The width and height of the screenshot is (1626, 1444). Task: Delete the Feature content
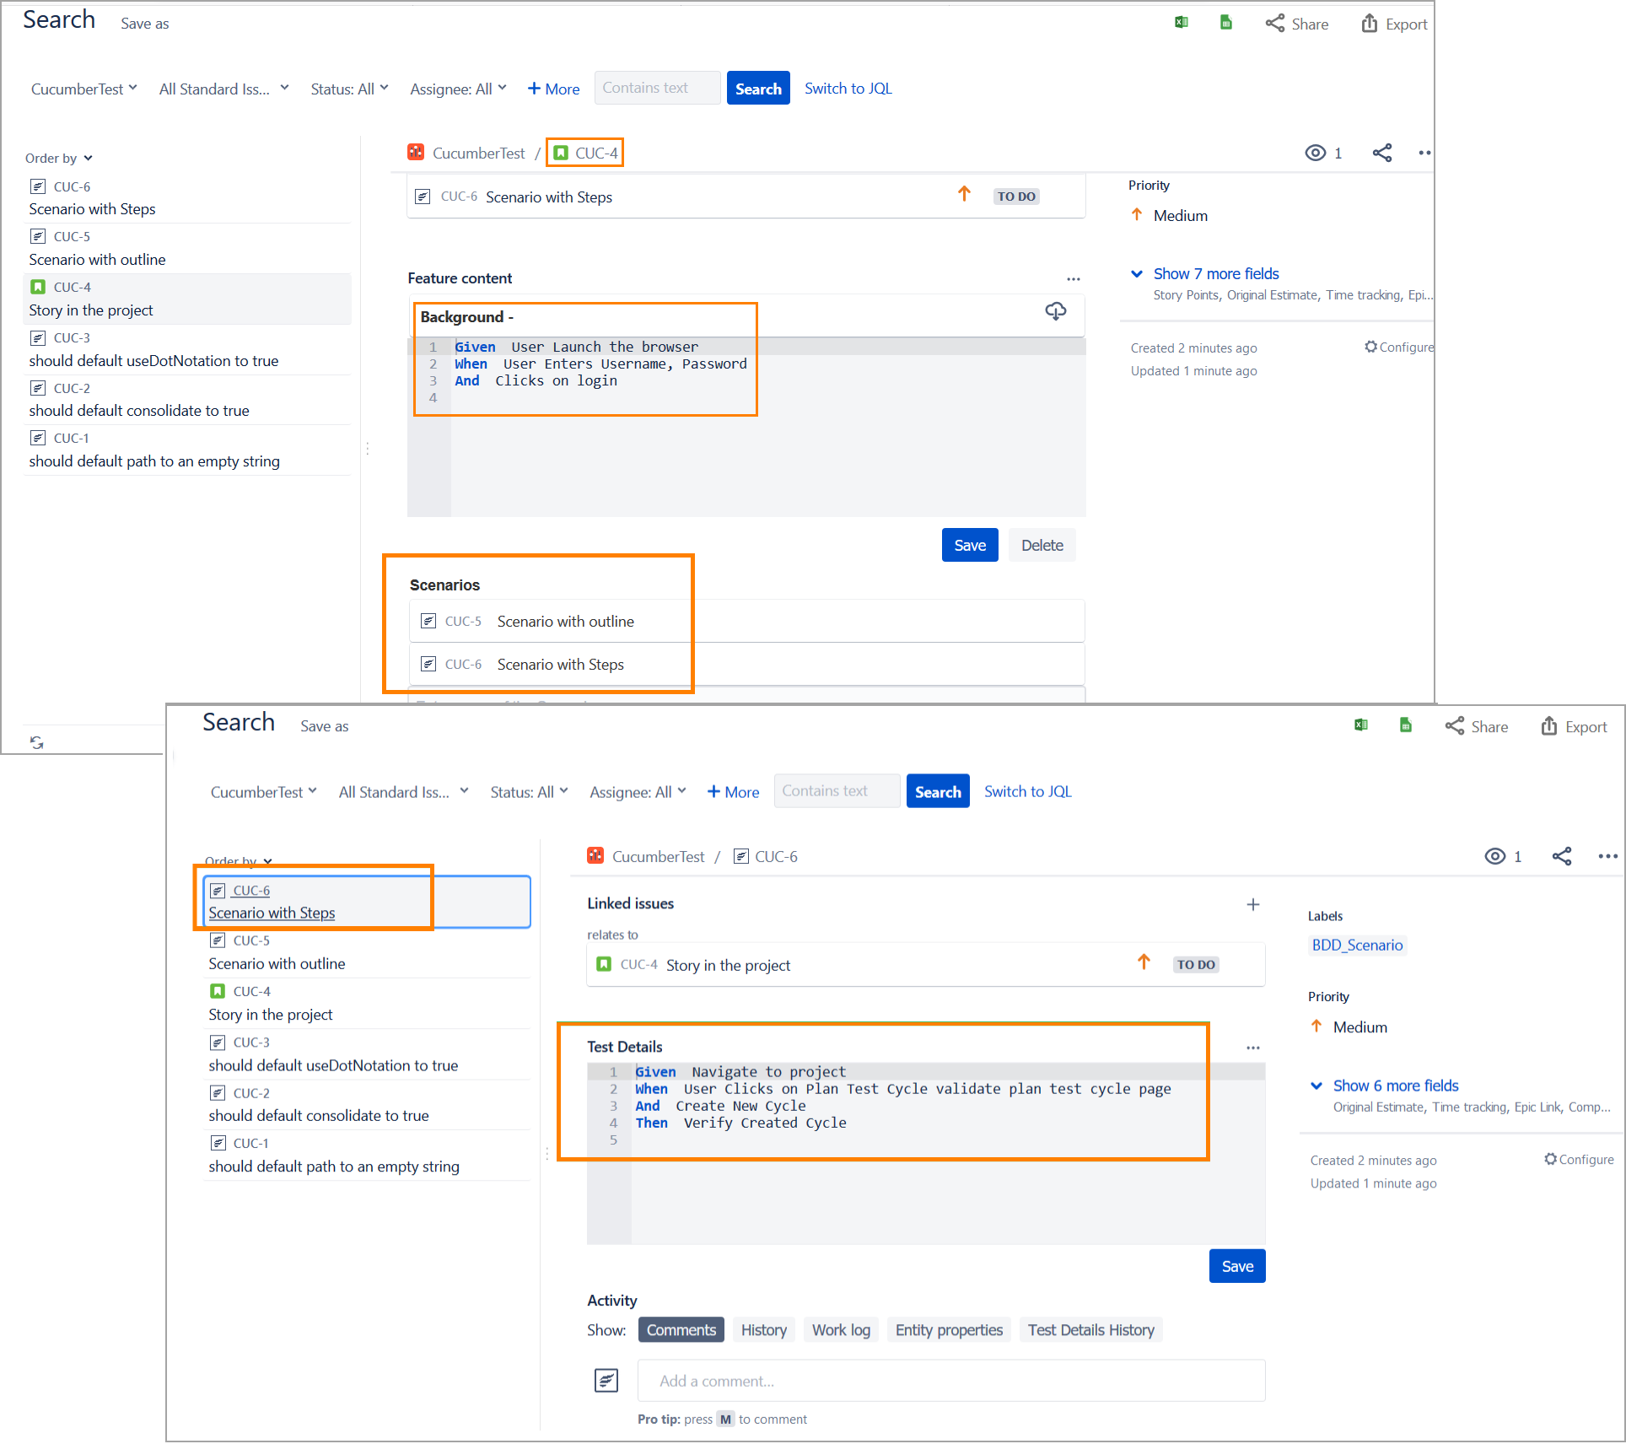(1042, 545)
